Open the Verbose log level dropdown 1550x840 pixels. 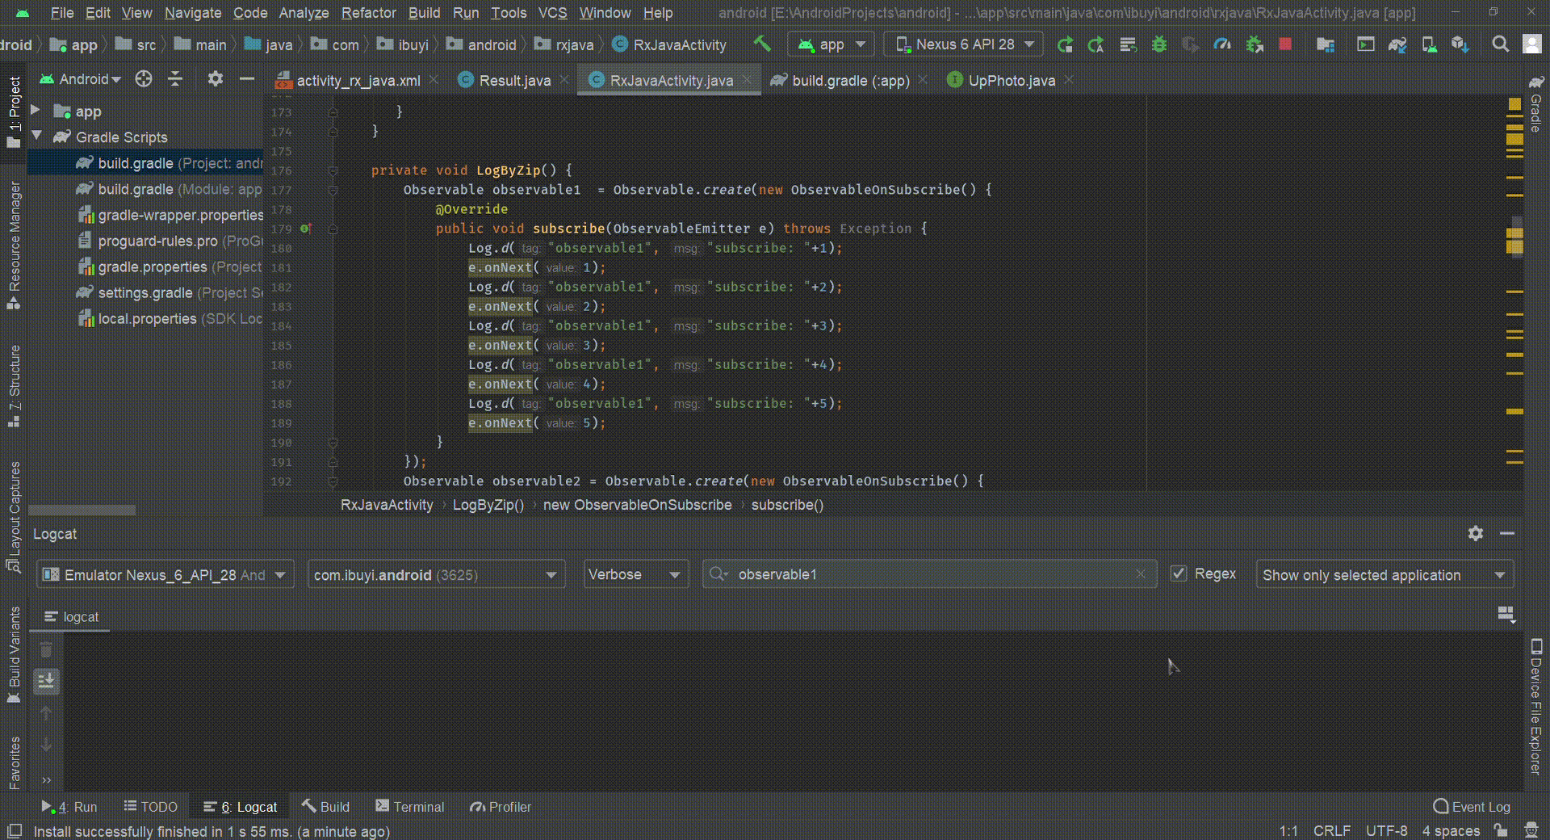[635, 574]
